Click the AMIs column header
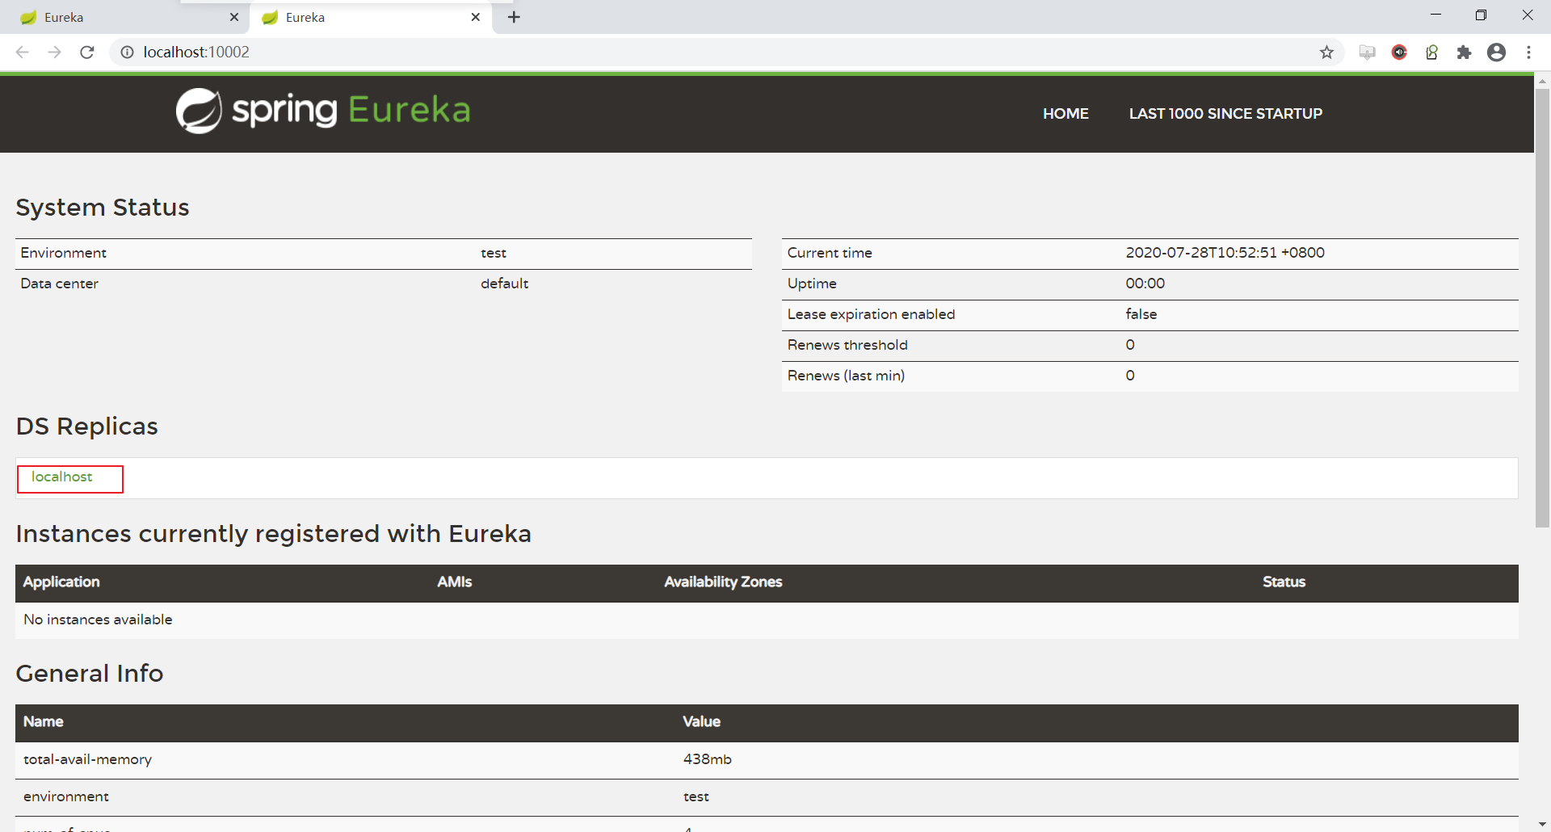This screenshot has height=832, width=1551. (454, 582)
